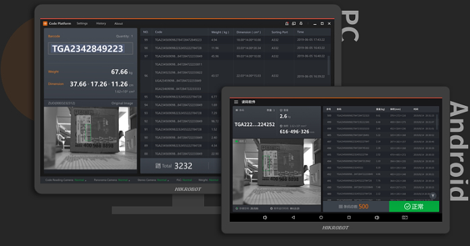Select row 96 with weight 43.57
The height and width of the screenshot is (246, 470).
coord(235,76)
